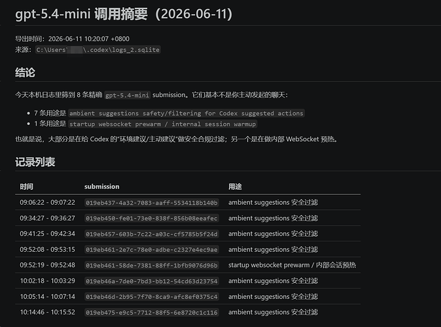Click the startup websocket prewarm / 内部会话预热 cell
The height and width of the screenshot is (327, 441).
click(x=292, y=265)
